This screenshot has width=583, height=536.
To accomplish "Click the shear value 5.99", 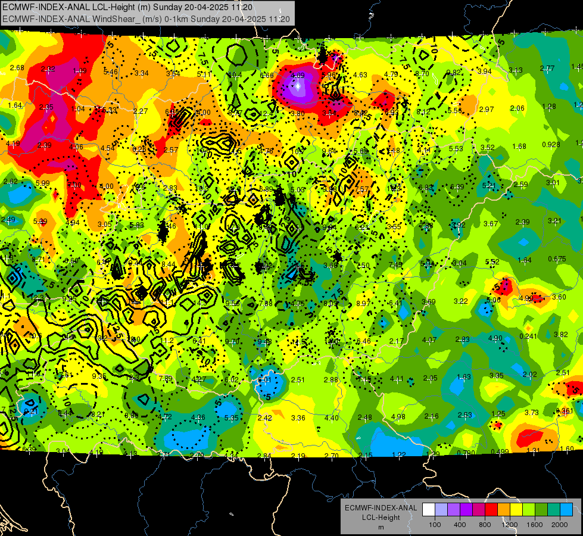I will 43,183.
